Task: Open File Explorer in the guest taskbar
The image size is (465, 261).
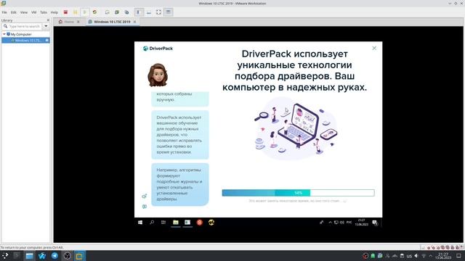Action: [x=176, y=223]
